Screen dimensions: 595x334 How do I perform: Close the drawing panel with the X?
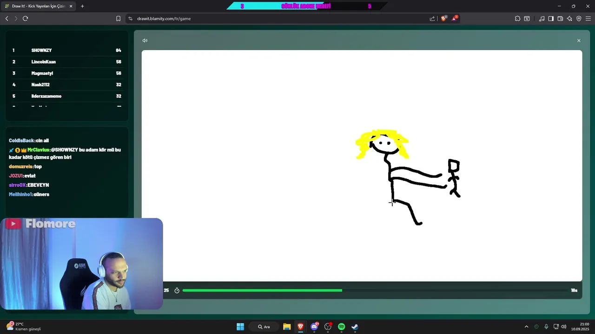tap(579, 40)
